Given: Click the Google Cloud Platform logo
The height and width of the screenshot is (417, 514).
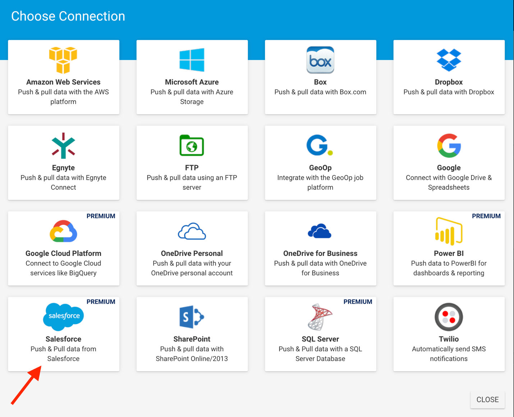Looking at the screenshot, I should (63, 231).
